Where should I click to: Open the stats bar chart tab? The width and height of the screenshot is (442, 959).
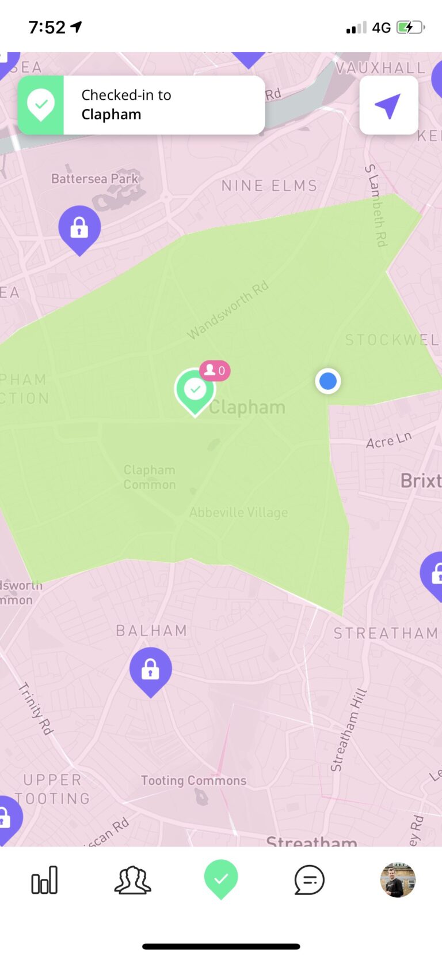point(44,880)
